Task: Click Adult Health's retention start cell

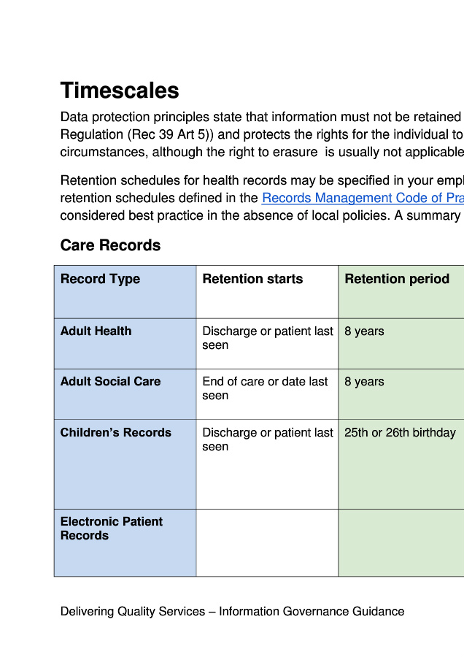Action: tap(267, 338)
